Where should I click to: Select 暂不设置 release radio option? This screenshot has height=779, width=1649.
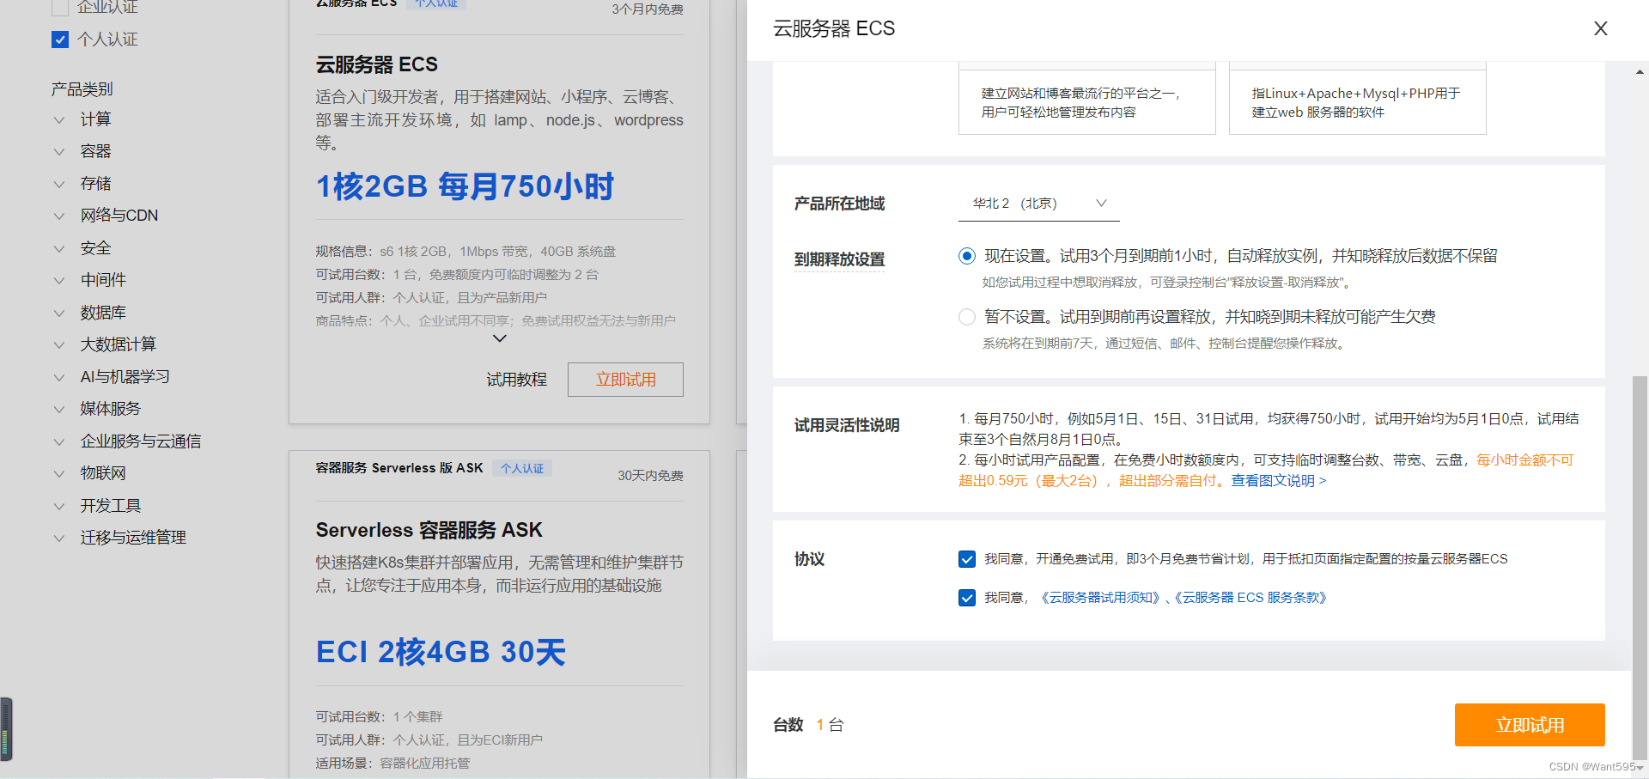click(x=967, y=317)
